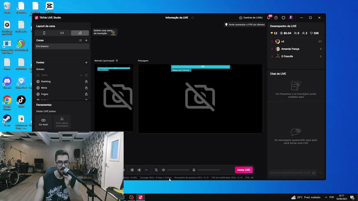Open the Discord desktop shortcut
Image resolution: width=358 pixels, height=201 pixels.
tap(7, 83)
